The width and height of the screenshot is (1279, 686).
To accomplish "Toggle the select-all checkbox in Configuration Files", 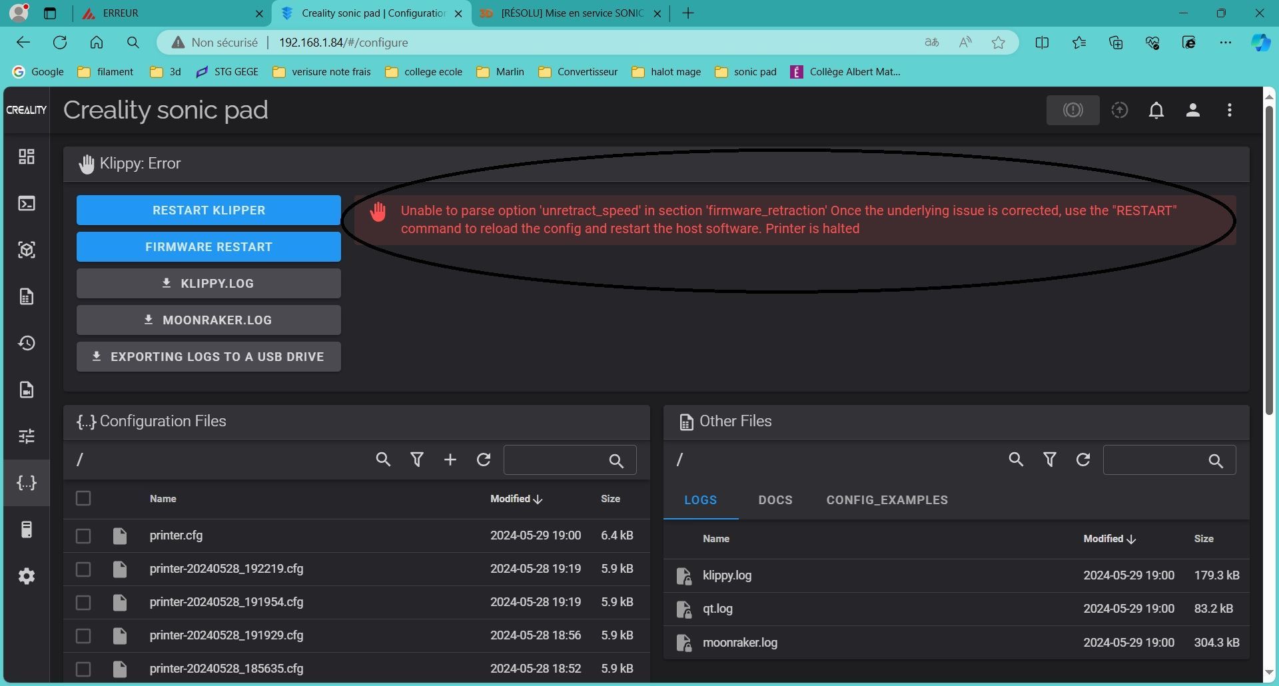I will pos(83,498).
